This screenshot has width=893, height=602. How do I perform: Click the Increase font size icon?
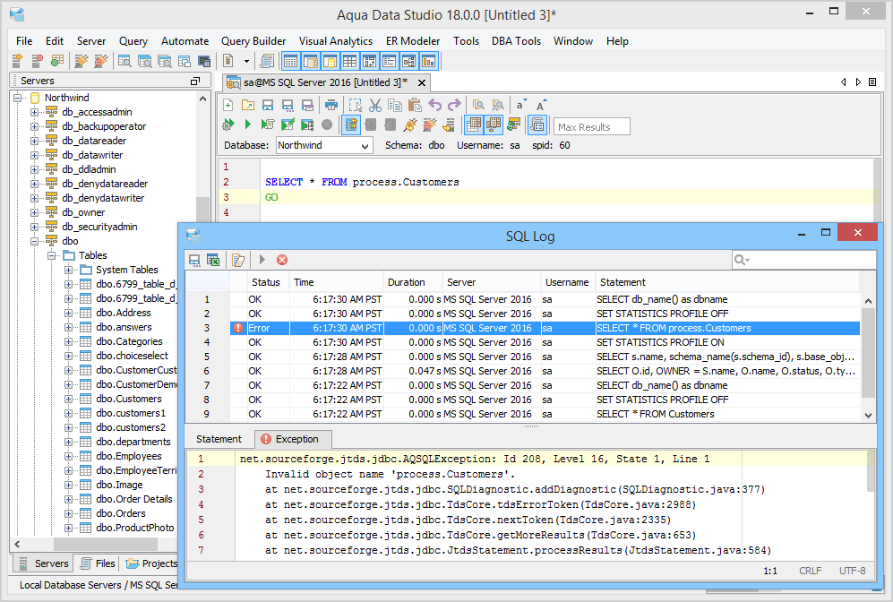[541, 105]
